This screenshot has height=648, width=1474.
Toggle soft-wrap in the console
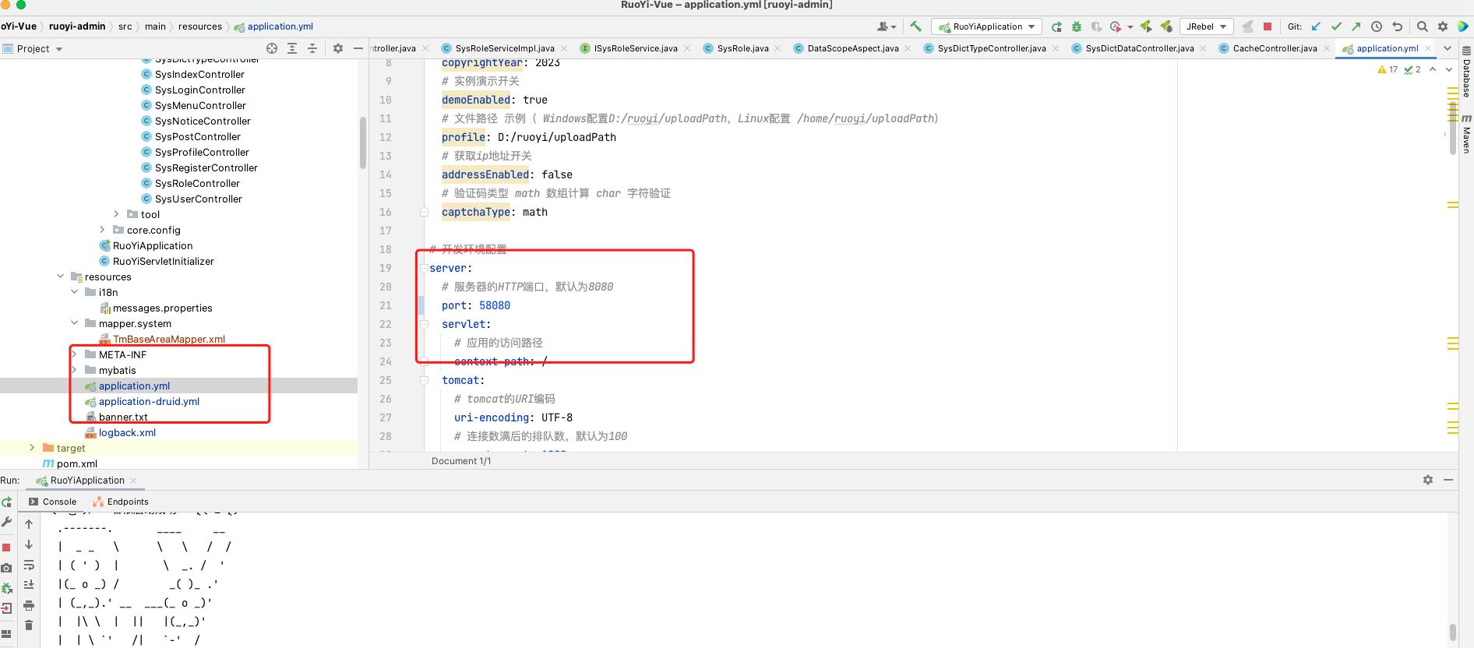(x=29, y=565)
